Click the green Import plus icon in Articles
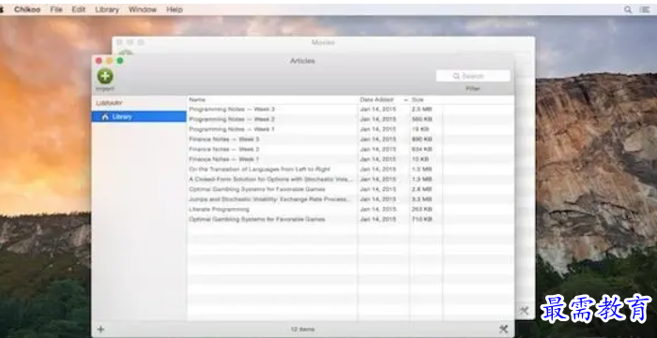This screenshot has height=338, width=657. 105,76
